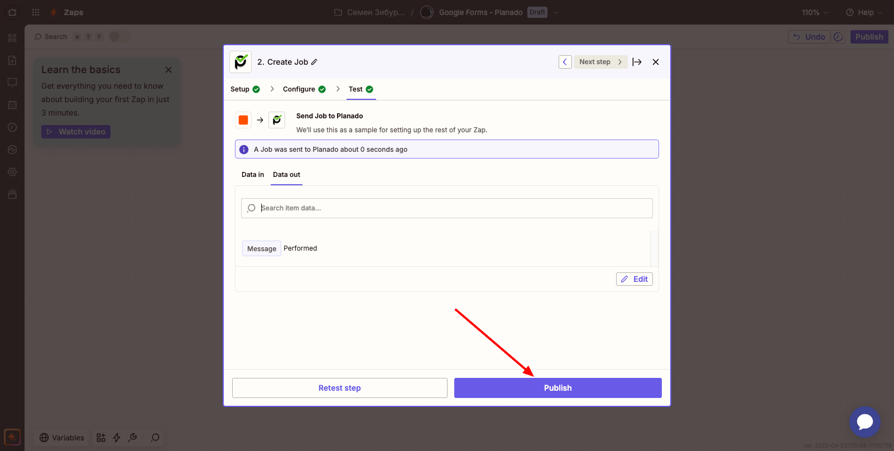Screen dimensions: 894x451
Task: Close the Learn the basics card
Action: tap(169, 70)
